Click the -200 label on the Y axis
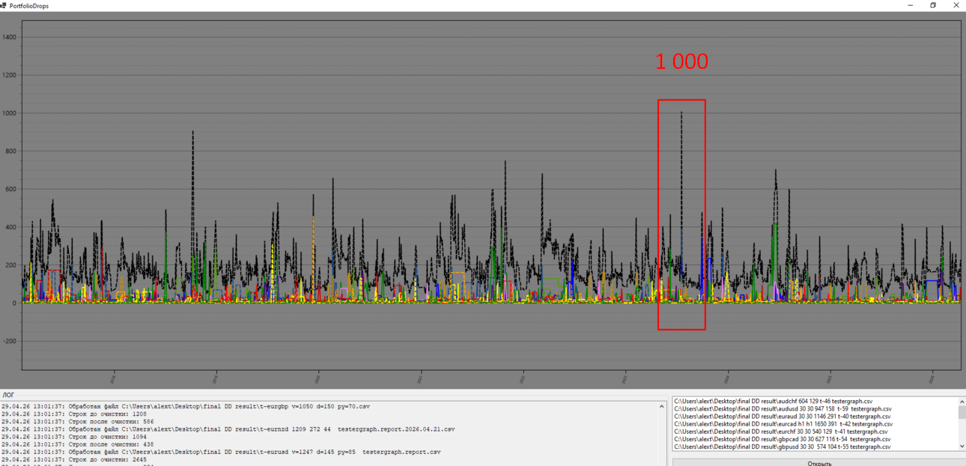966x466 pixels. [10, 341]
